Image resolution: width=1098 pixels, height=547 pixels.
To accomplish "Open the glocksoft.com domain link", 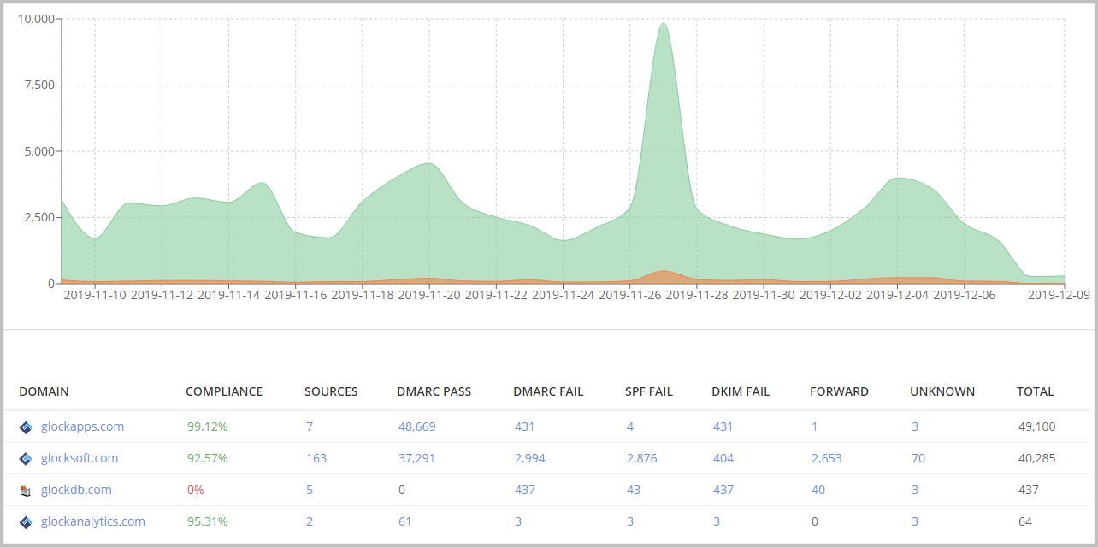I will pyautogui.click(x=80, y=458).
